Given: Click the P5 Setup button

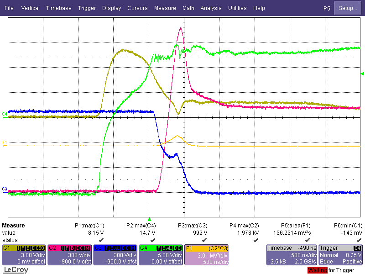Looking at the screenshot, I should [x=348, y=8].
